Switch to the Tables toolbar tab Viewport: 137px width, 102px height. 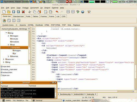[x=35, y=16]
